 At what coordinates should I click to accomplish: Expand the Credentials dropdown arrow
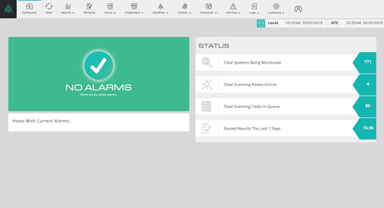(x=142, y=13)
